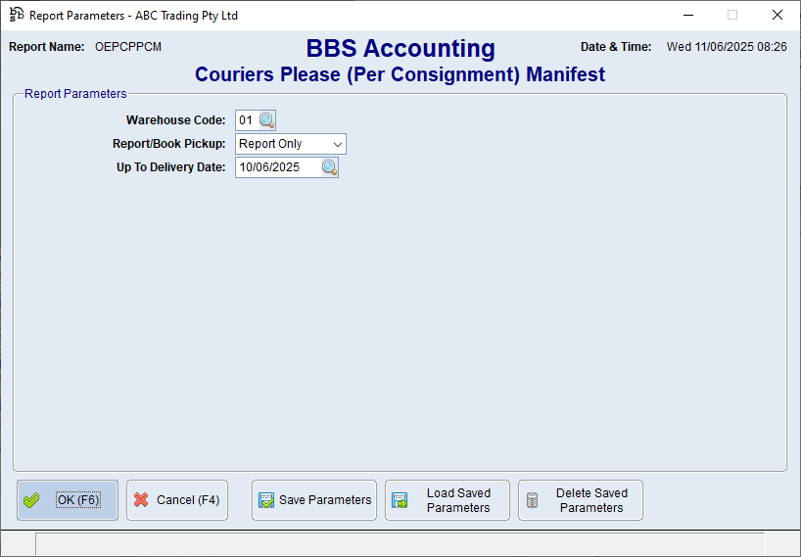Click the Warehouse Code: label

point(175,120)
